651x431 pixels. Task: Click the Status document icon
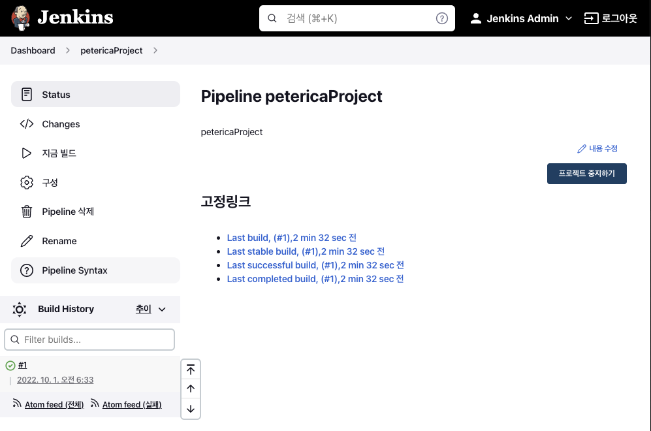point(27,94)
